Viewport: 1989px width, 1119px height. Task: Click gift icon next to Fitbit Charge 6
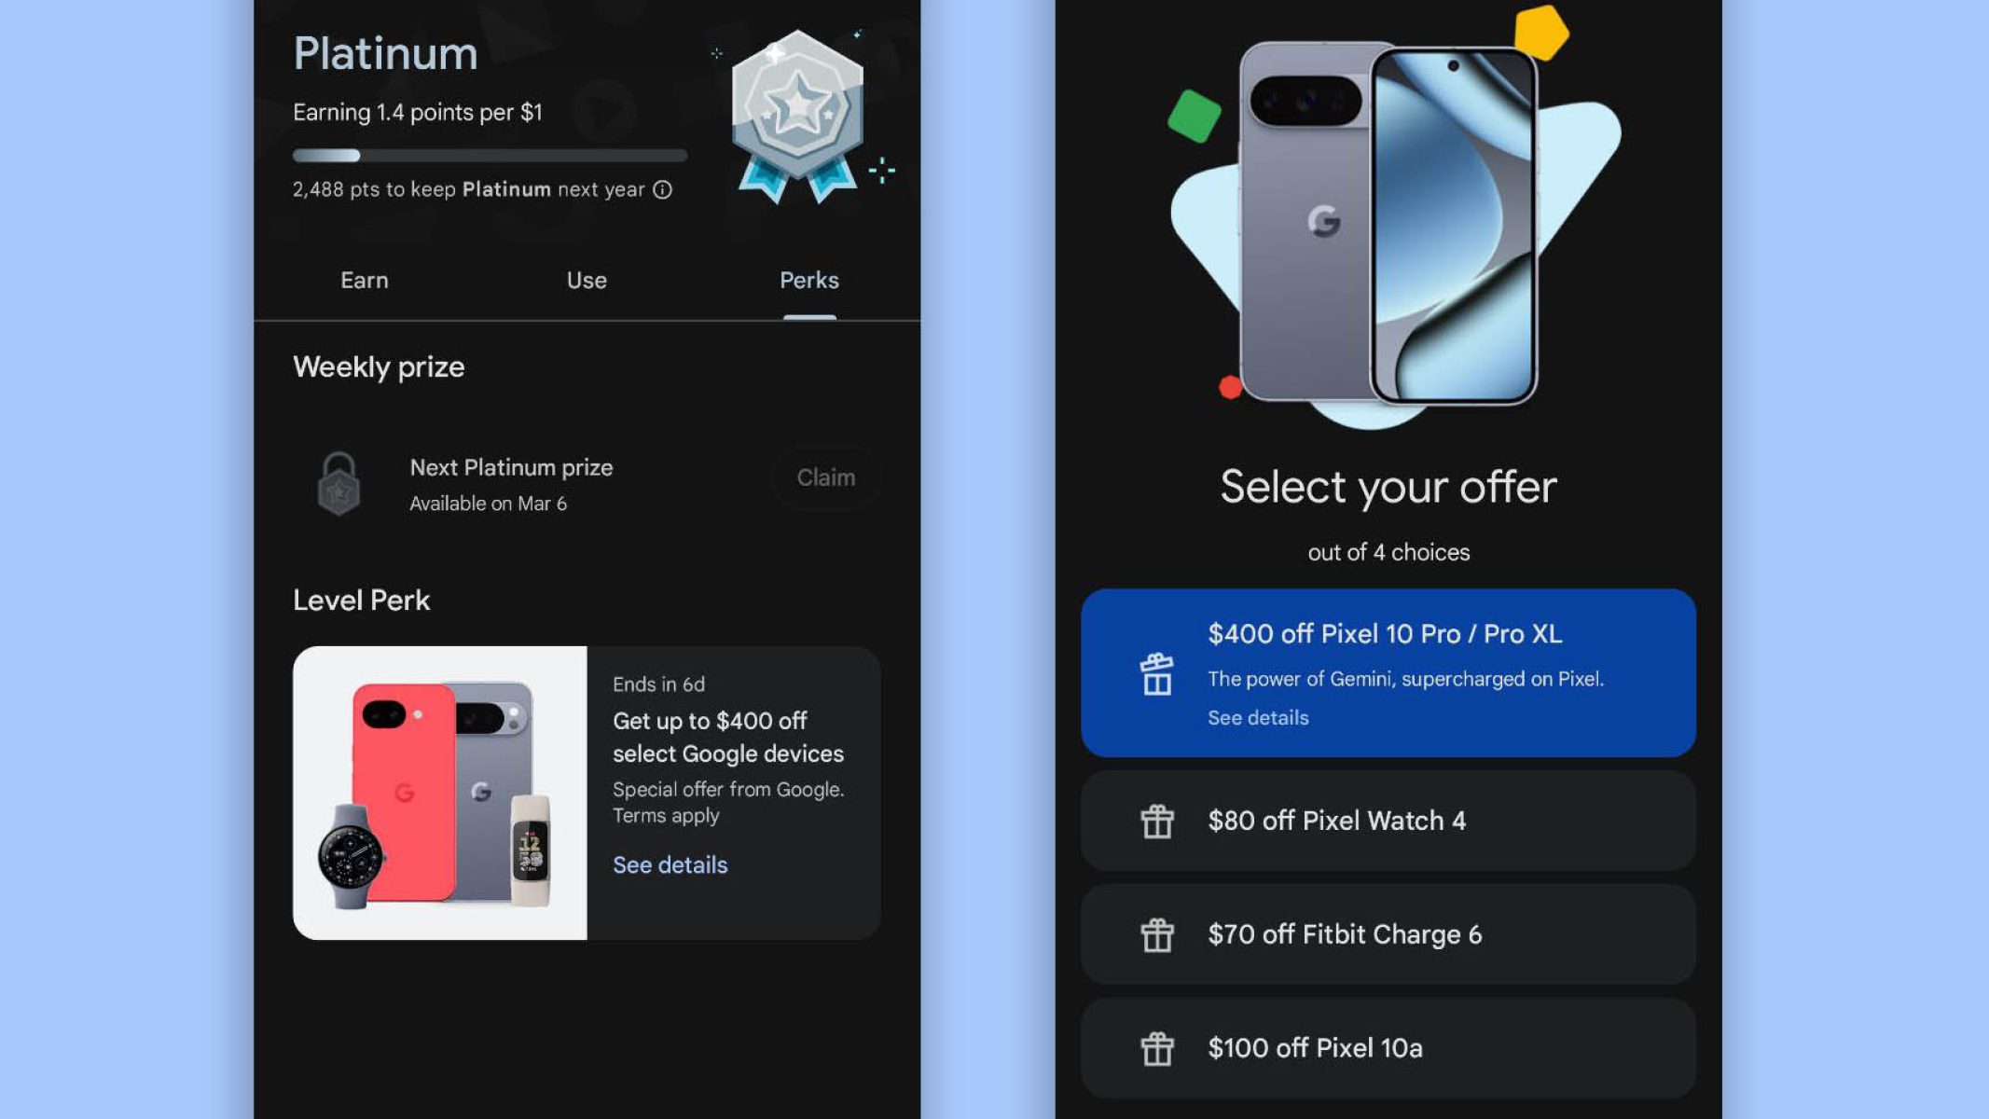[x=1156, y=935]
